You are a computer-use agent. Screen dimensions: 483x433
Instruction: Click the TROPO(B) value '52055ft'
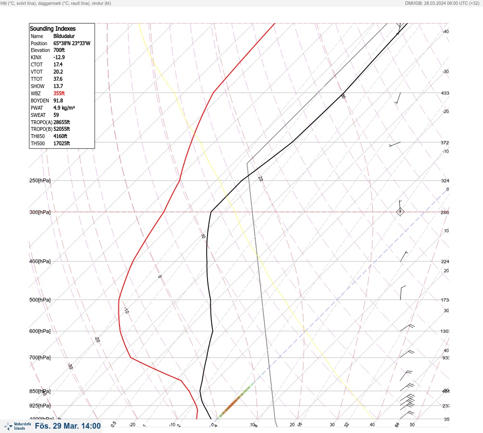tap(62, 129)
